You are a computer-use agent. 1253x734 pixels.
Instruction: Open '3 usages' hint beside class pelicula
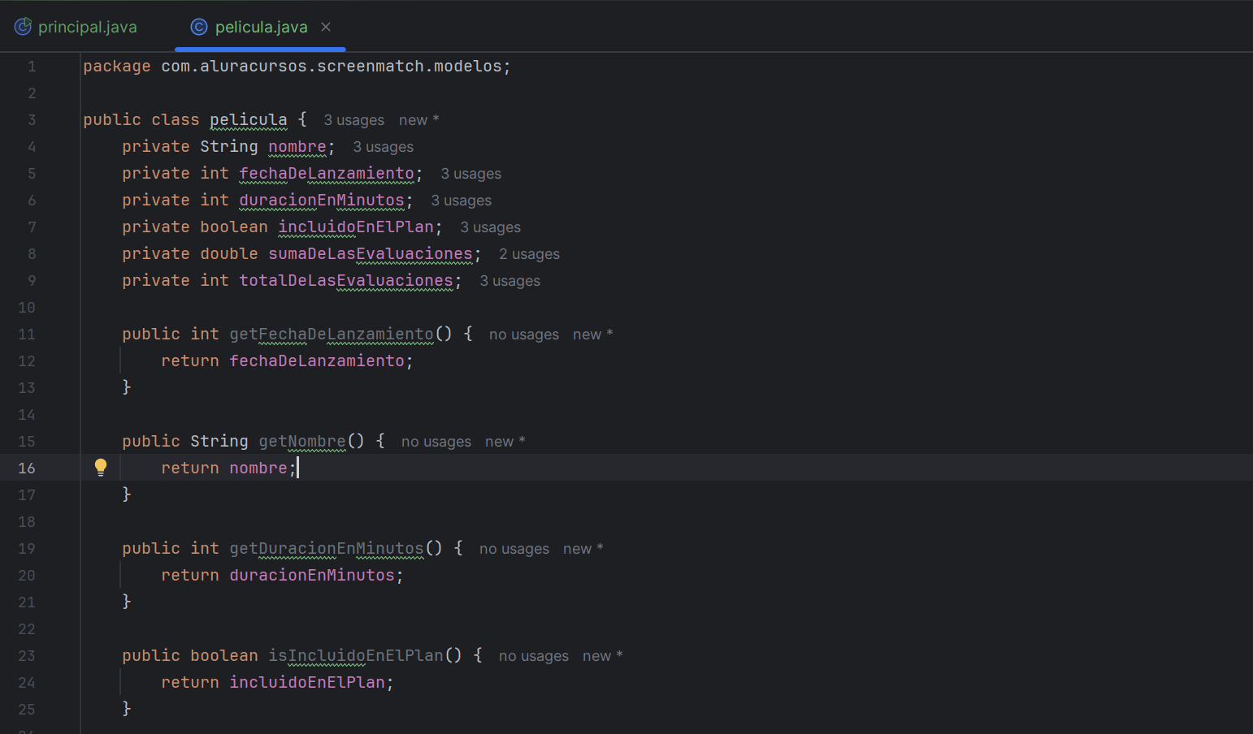[x=354, y=120]
